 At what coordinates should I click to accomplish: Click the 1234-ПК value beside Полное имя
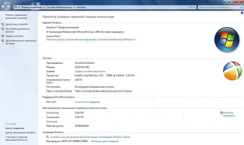point(79,117)
